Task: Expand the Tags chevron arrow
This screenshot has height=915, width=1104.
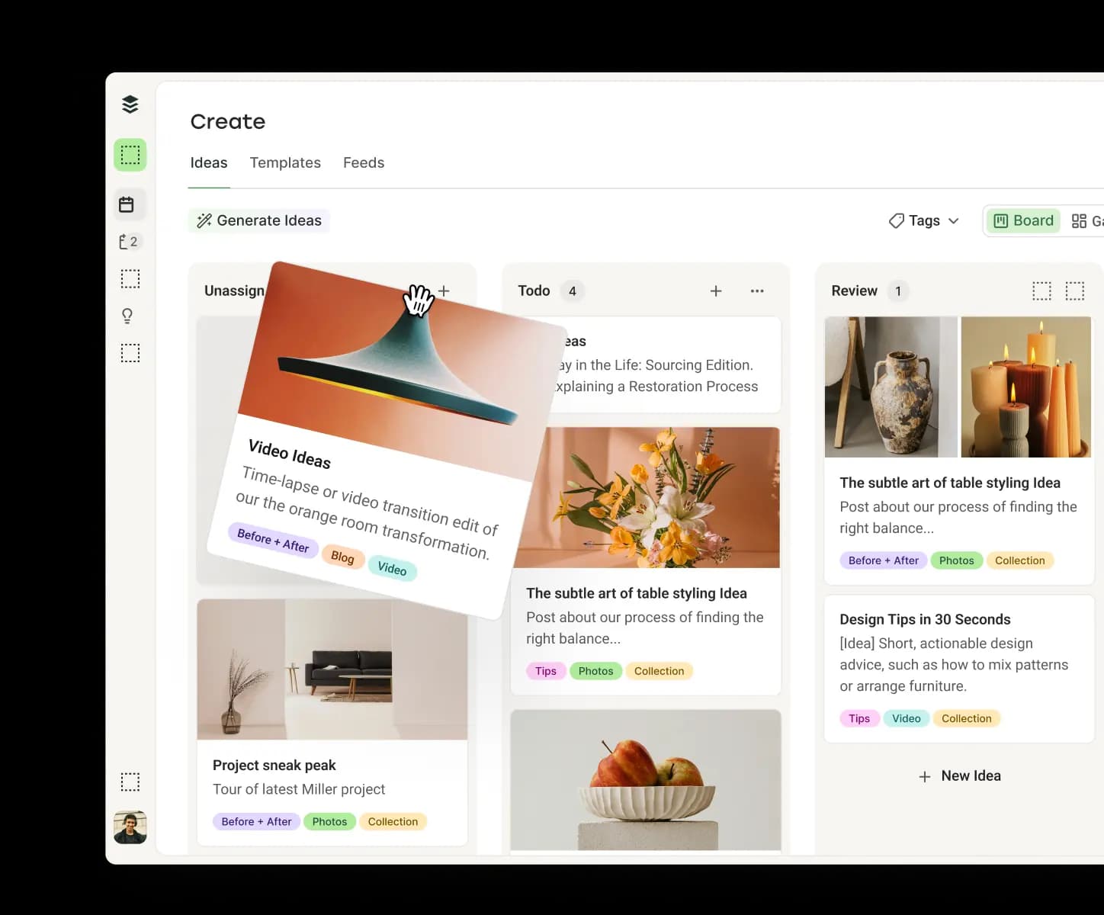Action: [953, 220]
